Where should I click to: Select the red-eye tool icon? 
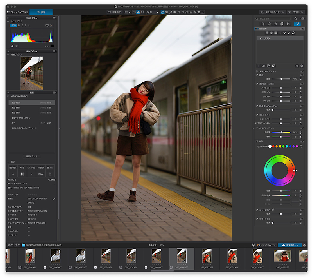pos(199,12)
